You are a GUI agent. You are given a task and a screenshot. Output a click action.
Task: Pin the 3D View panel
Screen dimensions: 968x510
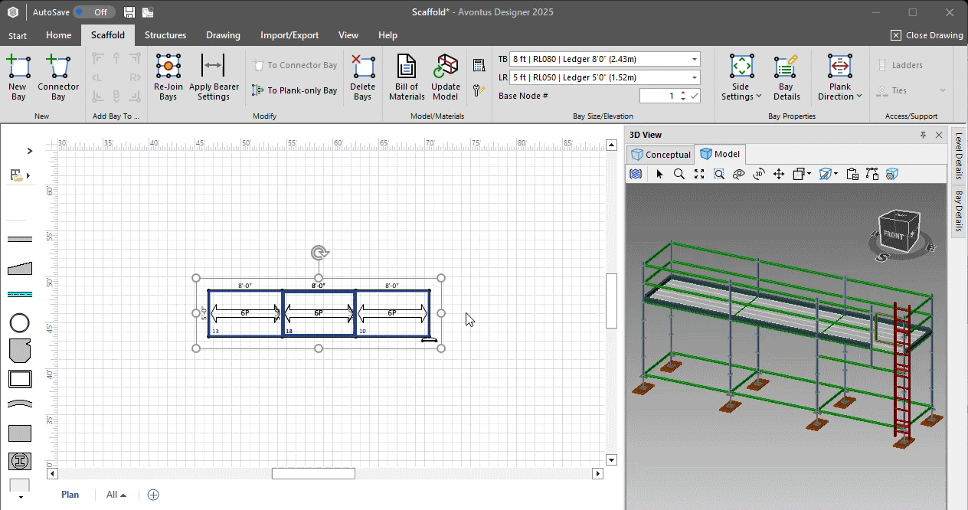point(923,135)
